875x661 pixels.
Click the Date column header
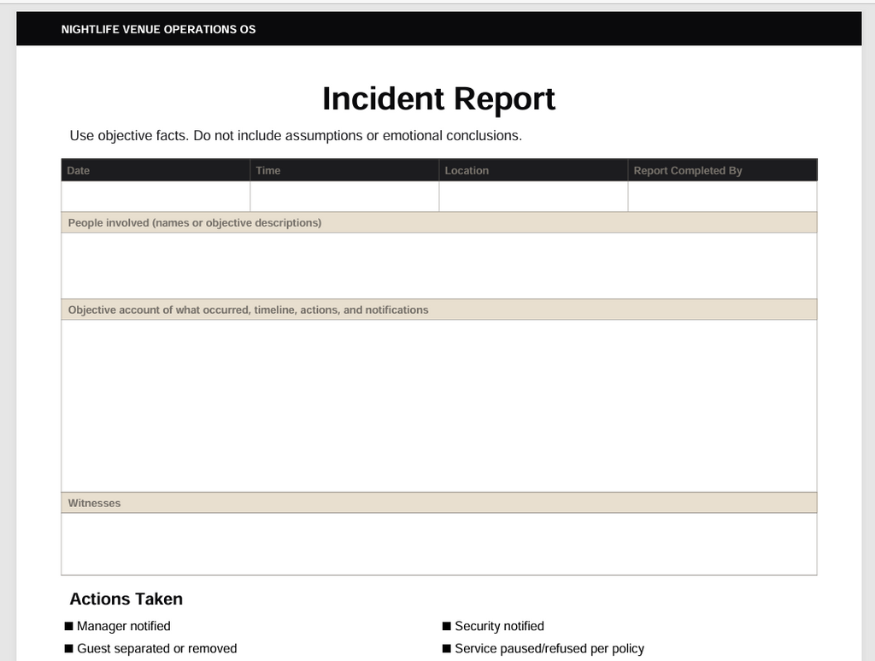tap(156, 170)
